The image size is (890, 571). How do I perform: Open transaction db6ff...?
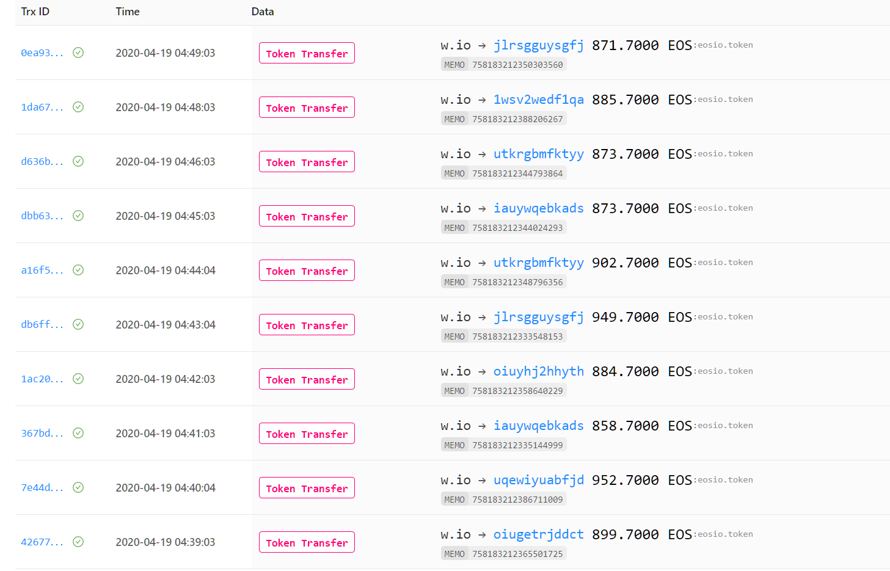(x=42, y=325)
